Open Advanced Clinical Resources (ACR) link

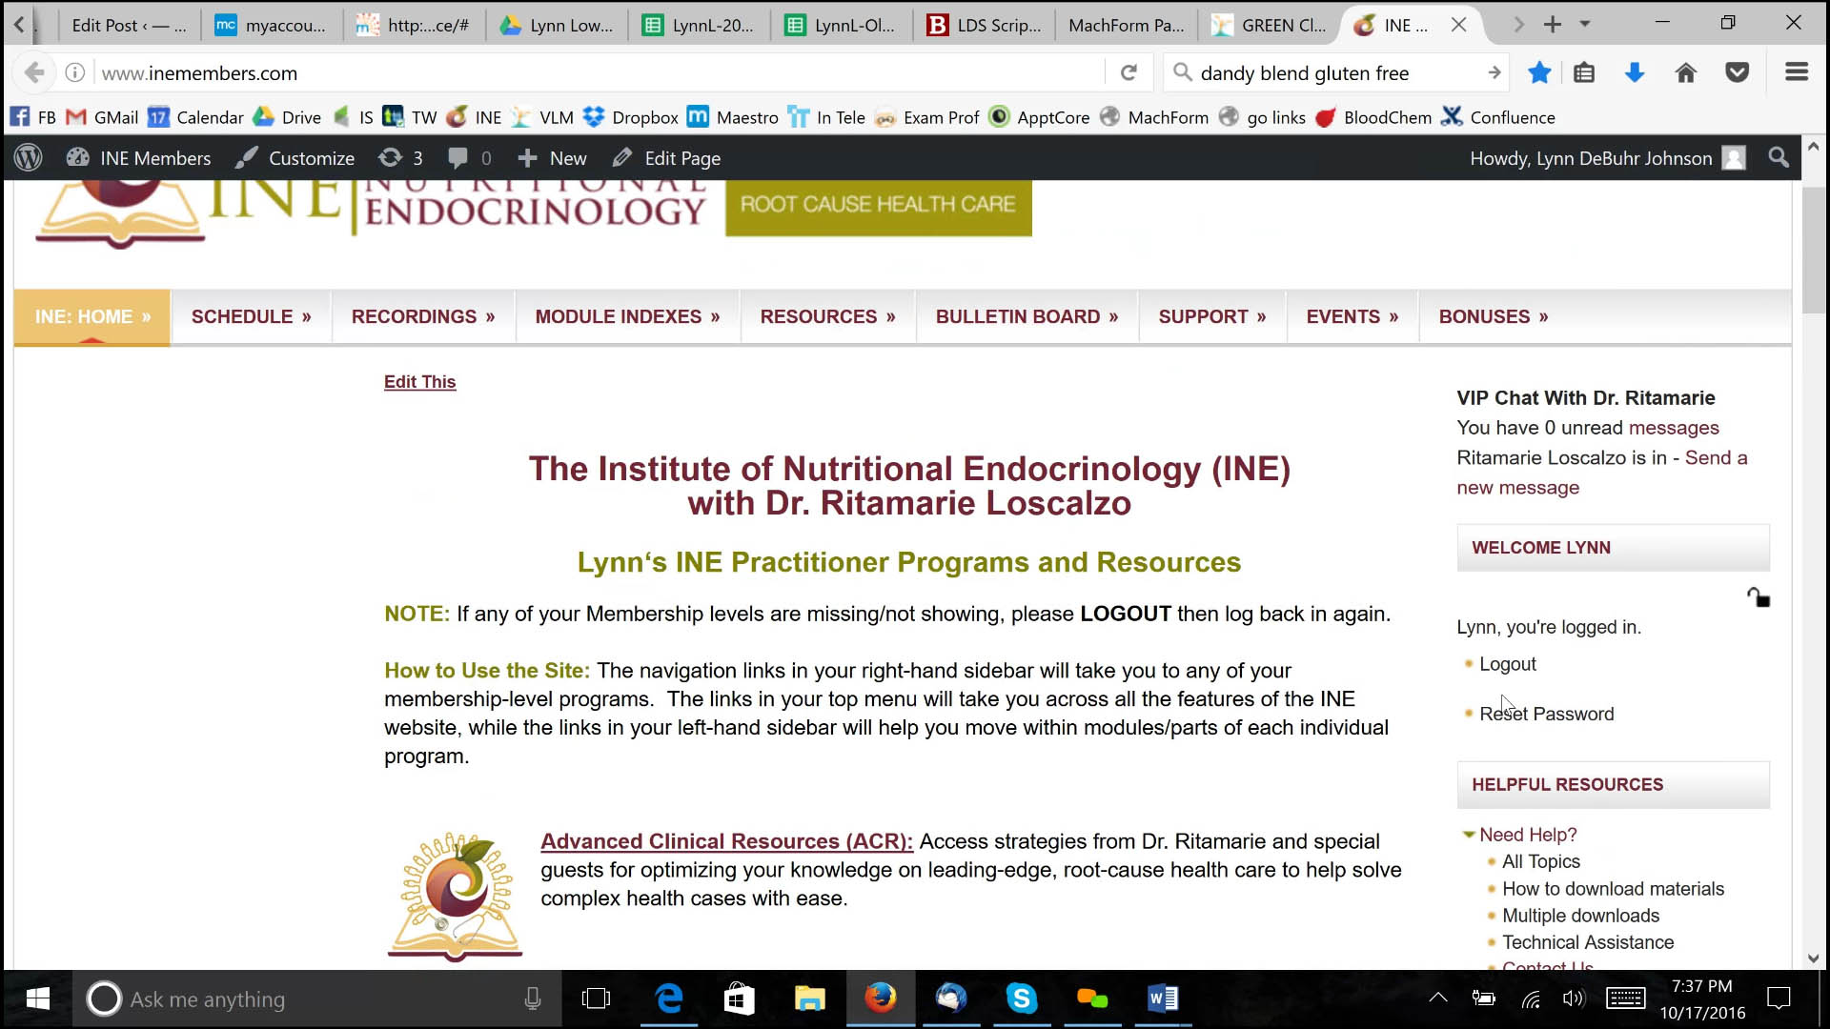point(726,841)
